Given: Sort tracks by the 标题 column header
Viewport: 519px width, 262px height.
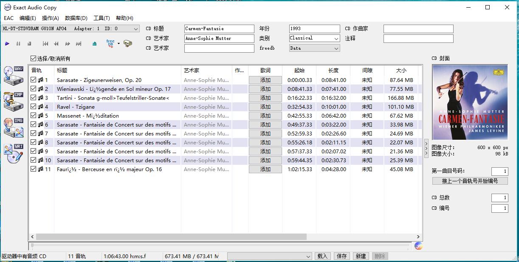Looking at the screenshot, I should pyautogui.click(x=118, y=70).
